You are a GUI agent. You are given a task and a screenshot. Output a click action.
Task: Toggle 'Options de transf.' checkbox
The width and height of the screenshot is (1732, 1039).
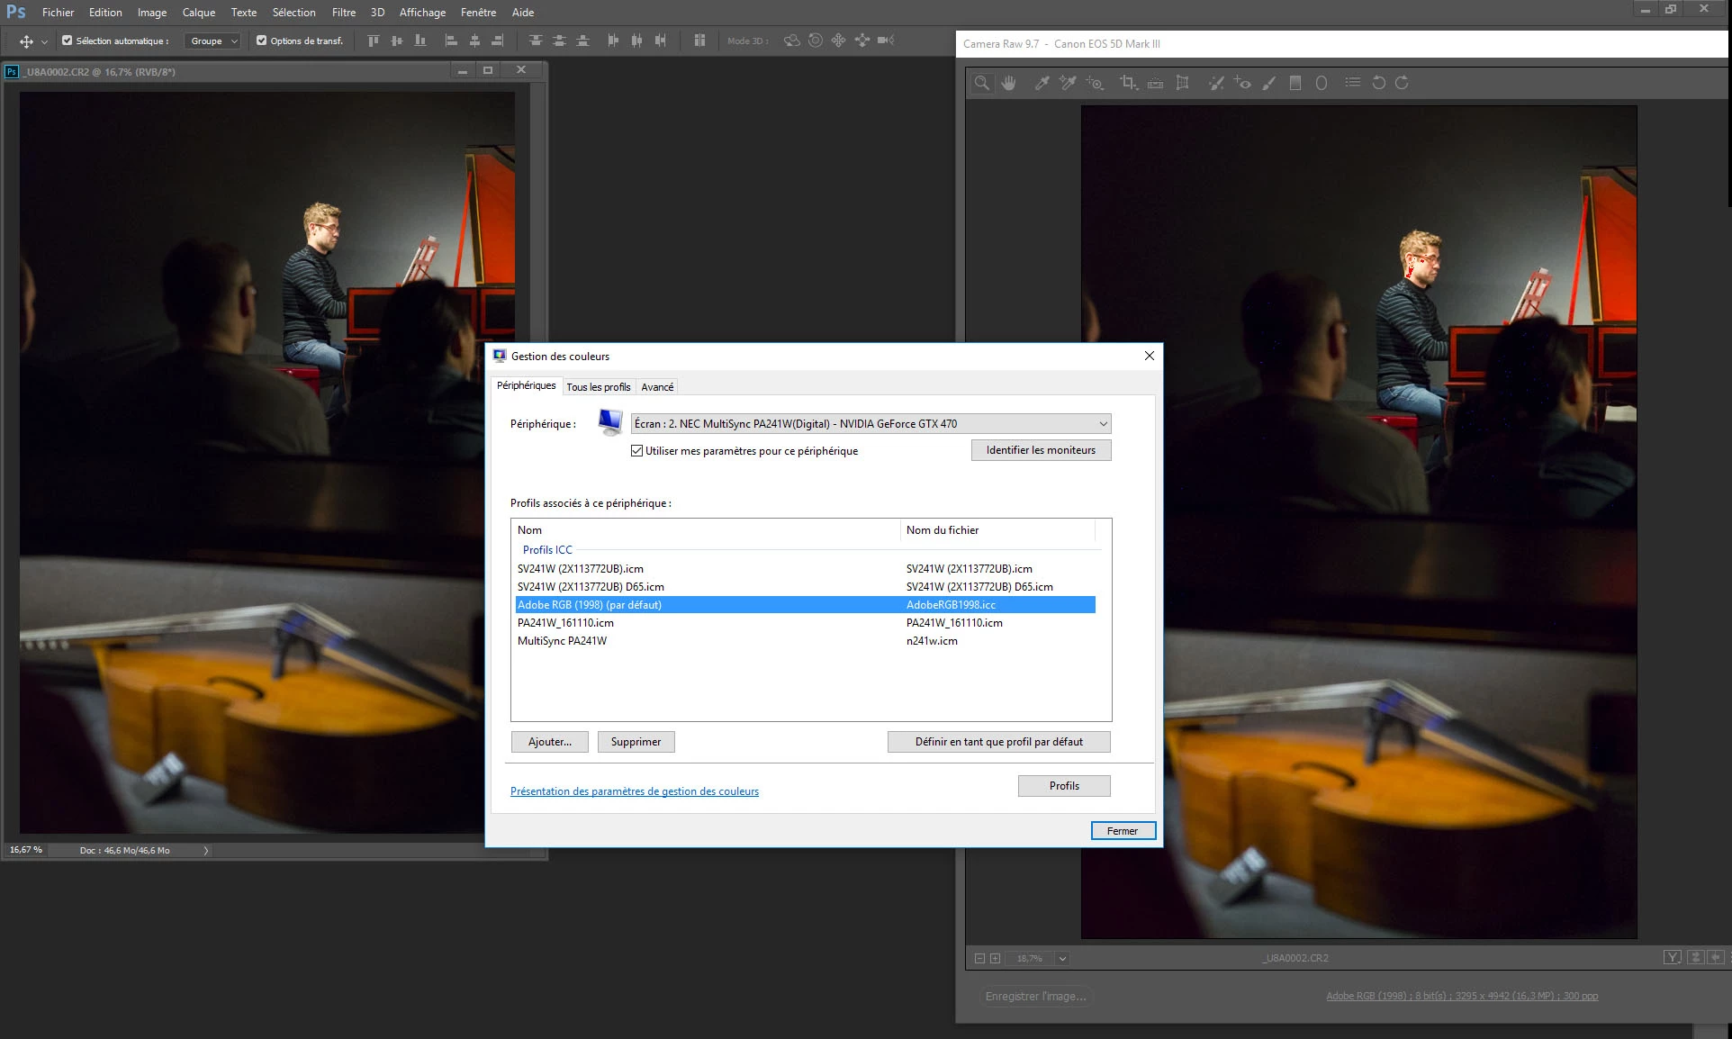coord(261,41)
